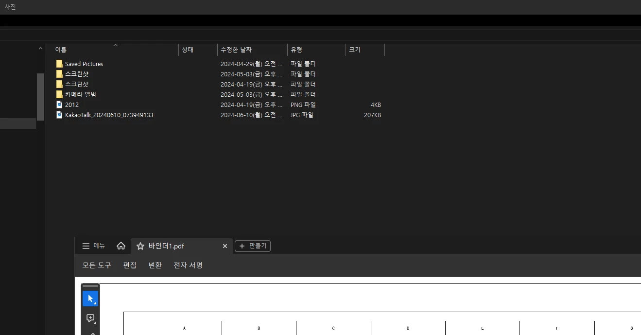Select the KakaoTalk JPG file icon
Image resolution: width=641 pixels, height=335 pixels.
(x=59, y=115)
